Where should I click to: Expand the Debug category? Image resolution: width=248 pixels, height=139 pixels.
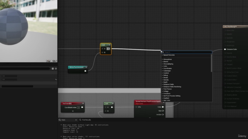(x=162, y=75)
